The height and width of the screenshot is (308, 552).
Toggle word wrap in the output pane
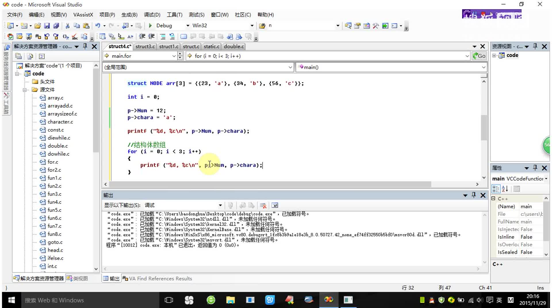click(275, 205)
